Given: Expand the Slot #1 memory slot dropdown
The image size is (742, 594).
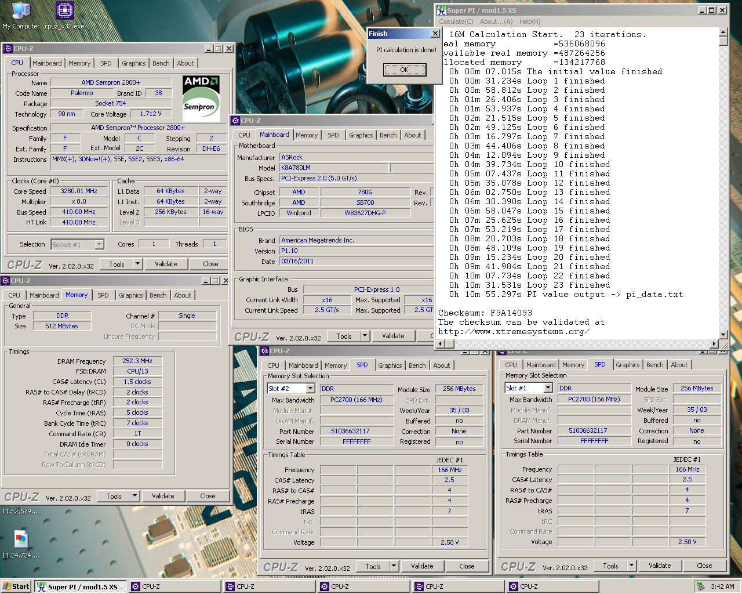Looking at the screenshot, I should click(x=548, y=388).
